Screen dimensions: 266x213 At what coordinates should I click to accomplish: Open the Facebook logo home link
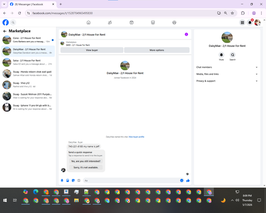click(5, 22)
